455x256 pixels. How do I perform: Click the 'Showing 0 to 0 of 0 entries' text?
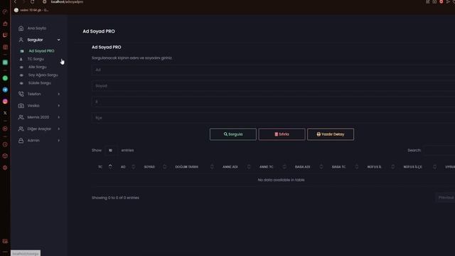pos(115,198)
